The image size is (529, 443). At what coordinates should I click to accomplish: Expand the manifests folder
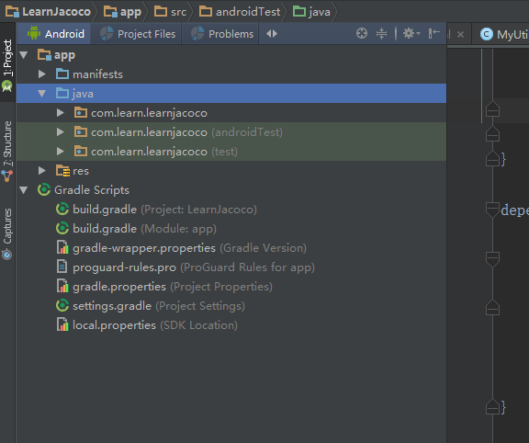[x=42, y=74]
